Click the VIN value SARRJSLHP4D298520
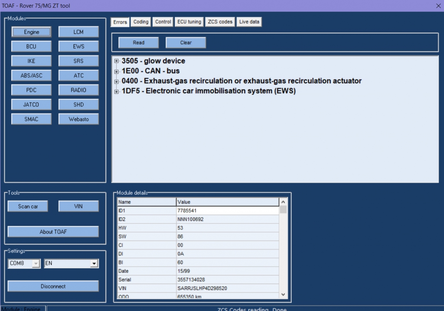This screenshot has height=311, width=444. pyautogui.click(x=227, y=288)
